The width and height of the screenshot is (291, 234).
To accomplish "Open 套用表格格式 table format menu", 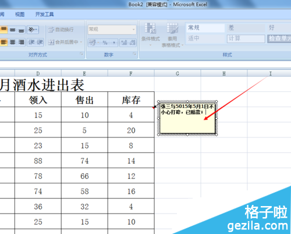I will (x=172, y=35).
